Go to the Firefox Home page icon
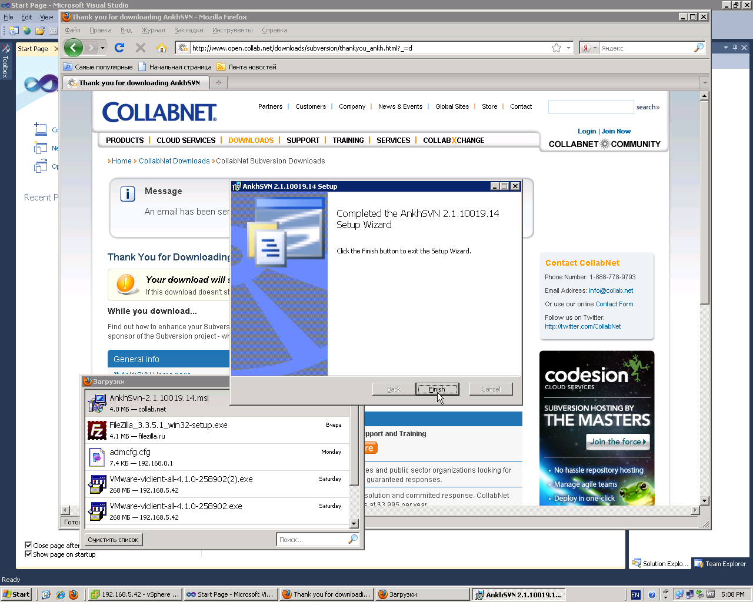 [162, 48]
